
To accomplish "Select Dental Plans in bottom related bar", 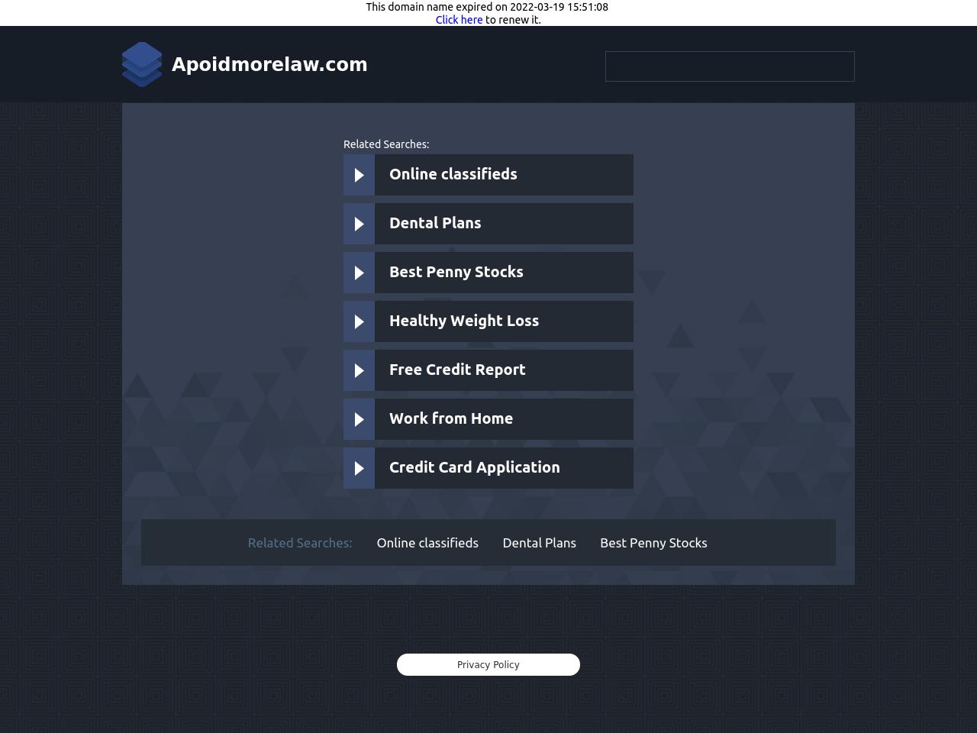I will pos(539,543).
